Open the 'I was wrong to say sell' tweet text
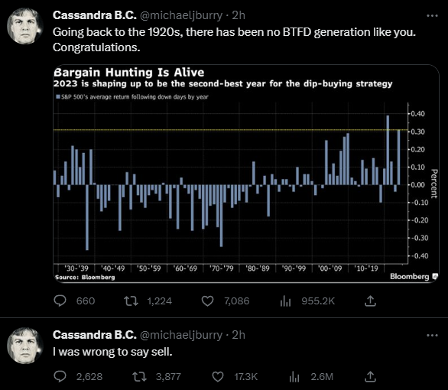This screenshot has height=390, width=448. [112, 352]
